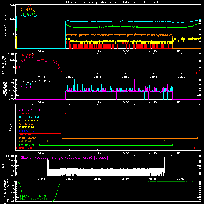Click the SC_IN_SUNLIGHT flag label

(29, 120)
